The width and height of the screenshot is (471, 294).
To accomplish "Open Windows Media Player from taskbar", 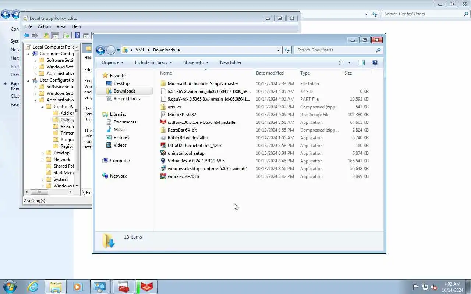I will [78, 287].
